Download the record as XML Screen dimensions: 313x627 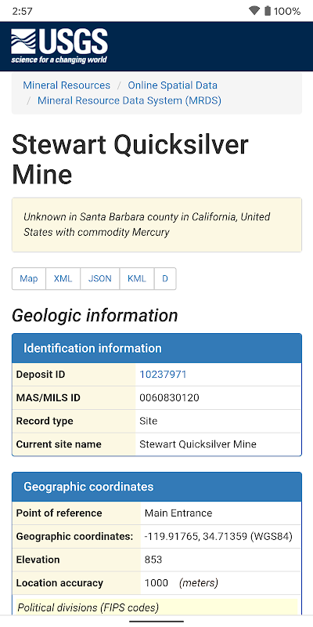tap(63, 279)
